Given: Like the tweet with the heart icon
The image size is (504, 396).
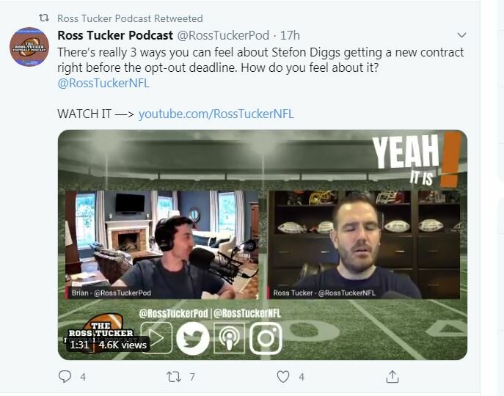Looking at the screenshot, I should point(283,377).
